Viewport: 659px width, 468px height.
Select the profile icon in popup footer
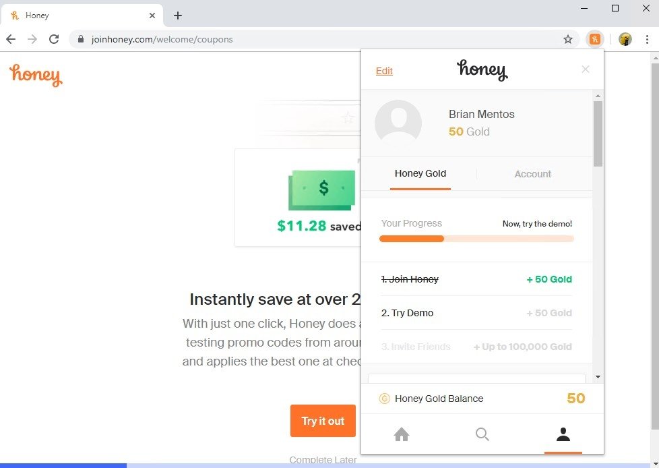point(563,434)
